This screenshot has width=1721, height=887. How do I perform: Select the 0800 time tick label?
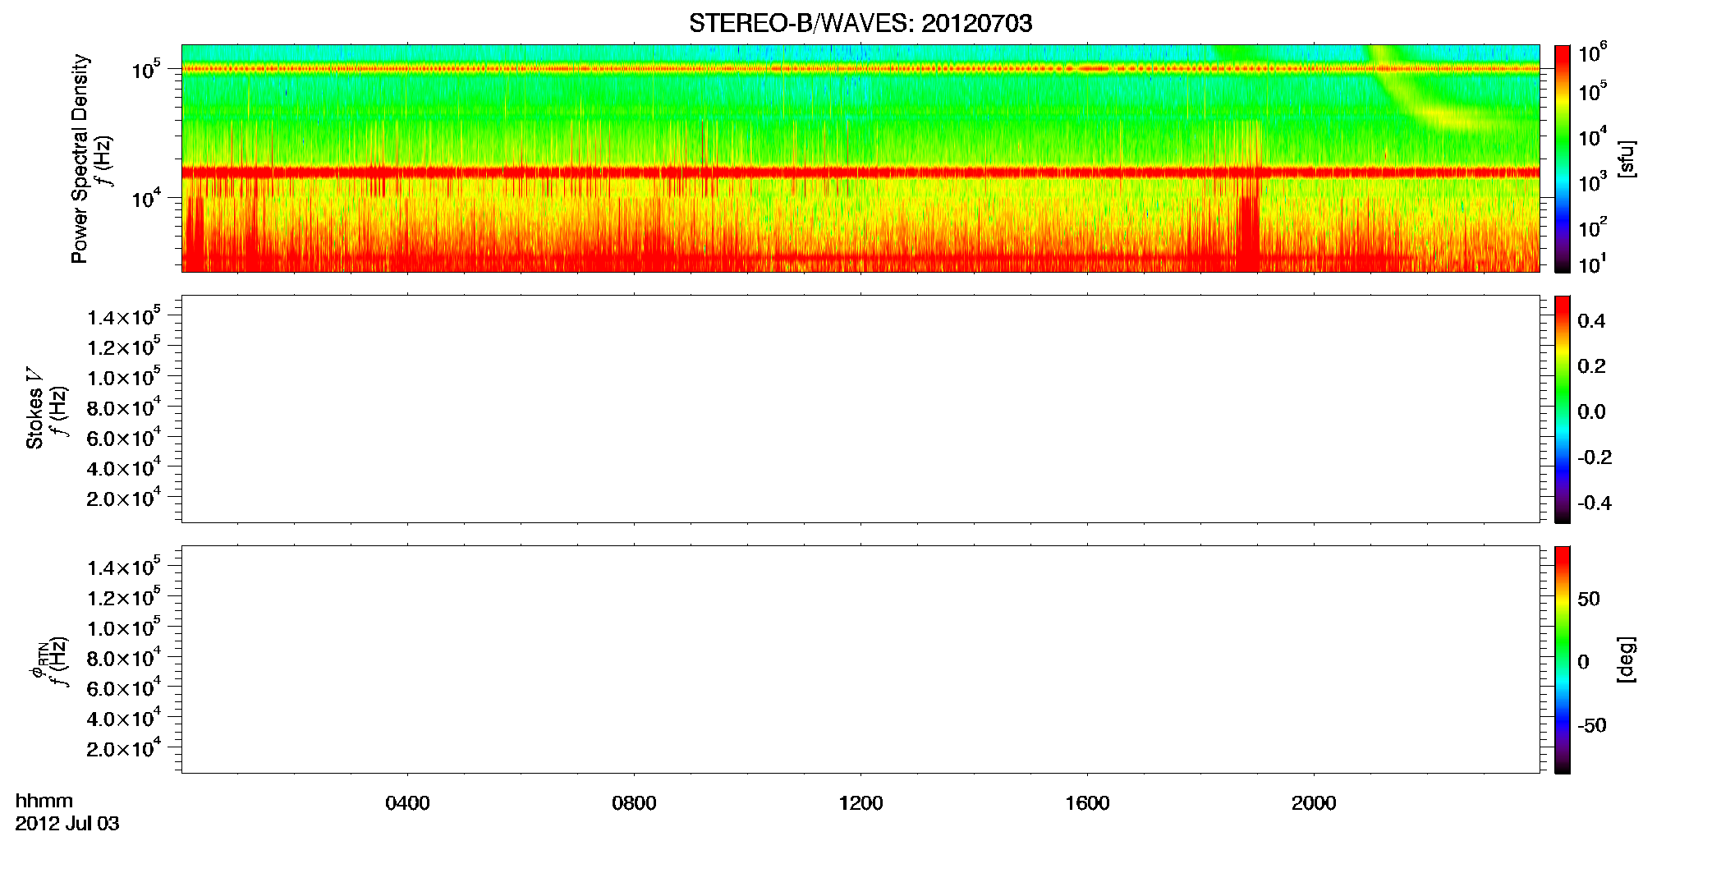(634, 803)
